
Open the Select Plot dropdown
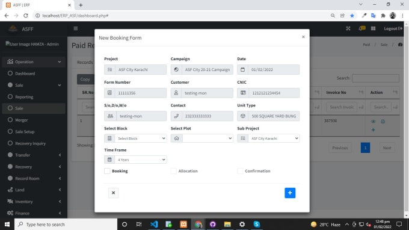[x=208, y=138]
